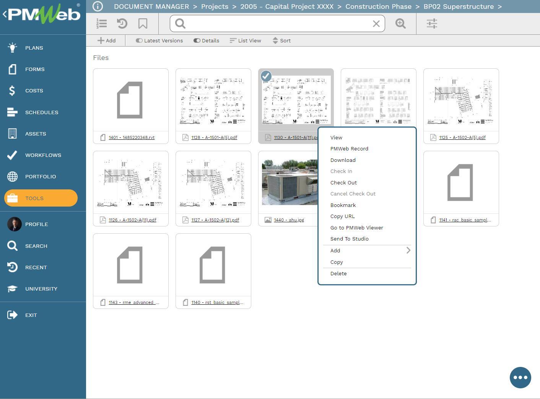540x399 pixels.
Task: Click the history icon in toolbar
Action: coord(122,24)
